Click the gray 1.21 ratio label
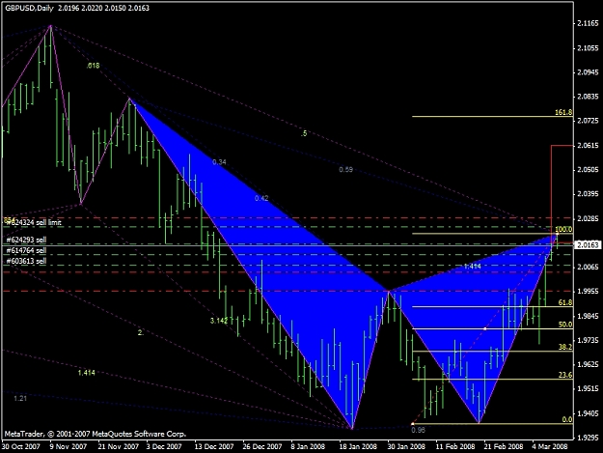The height and width of the screenshot is (453, 603). pos(20,398)
